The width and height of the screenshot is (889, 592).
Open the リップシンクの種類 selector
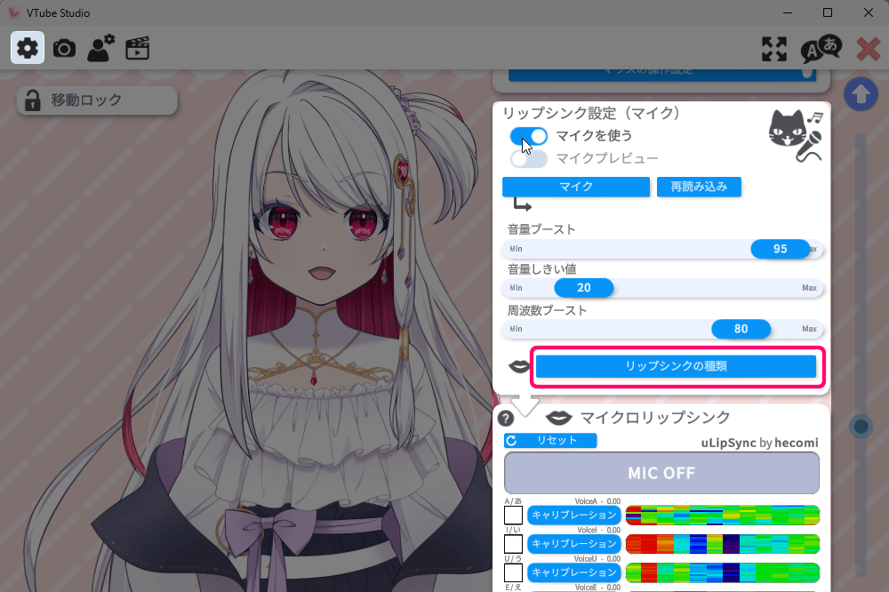(676, 366)
